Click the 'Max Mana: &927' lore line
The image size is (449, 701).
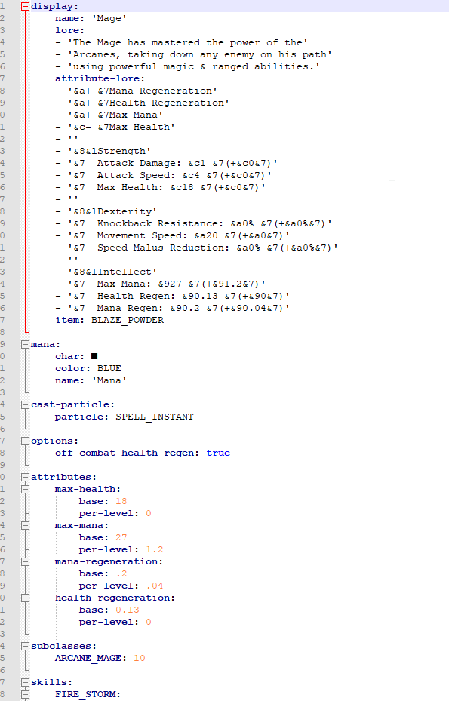click(x=161, y=284)
